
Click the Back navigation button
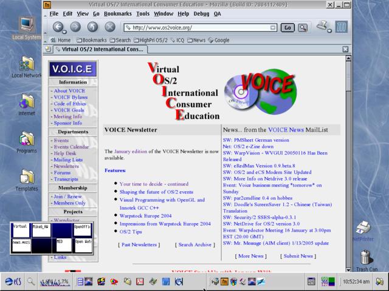(58, 27)
